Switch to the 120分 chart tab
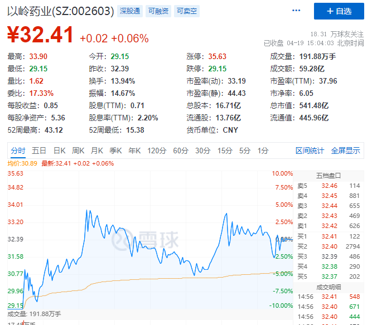The height and width of the screenshot is (325, 372). click(157, 151)
